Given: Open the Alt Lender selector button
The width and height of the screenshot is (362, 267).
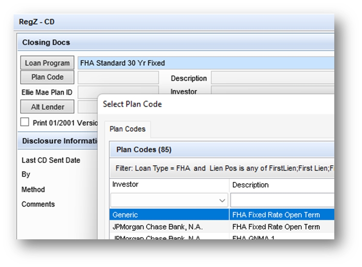Looking at the screenshot, I should tap(47, 107).
